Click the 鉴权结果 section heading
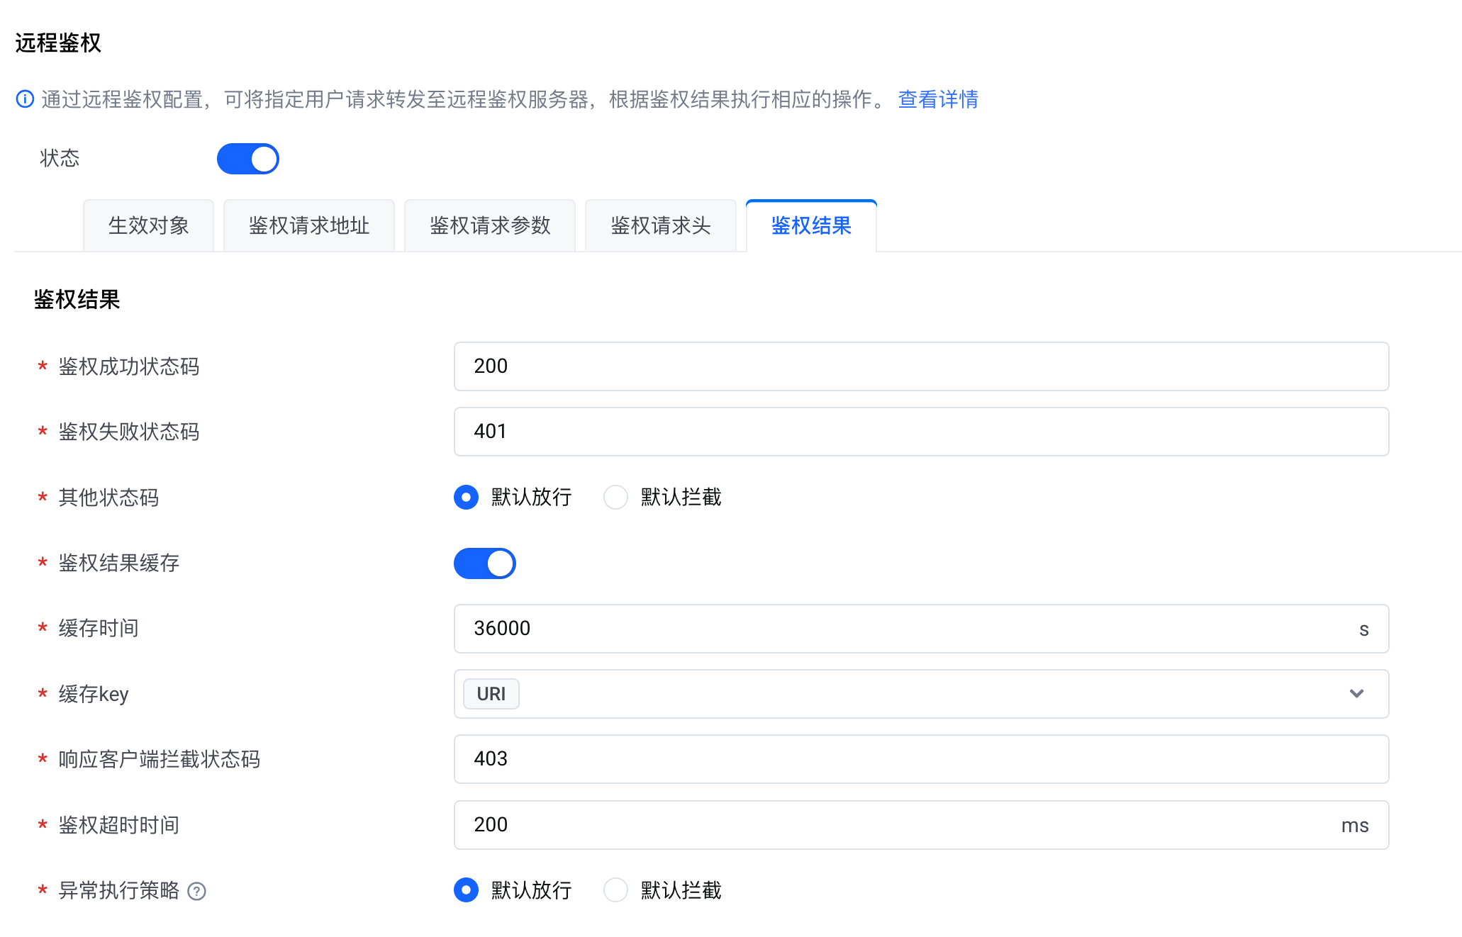 (77, 300)
